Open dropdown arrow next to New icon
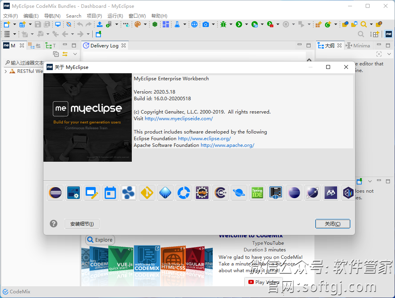 [x=14, y=24]
